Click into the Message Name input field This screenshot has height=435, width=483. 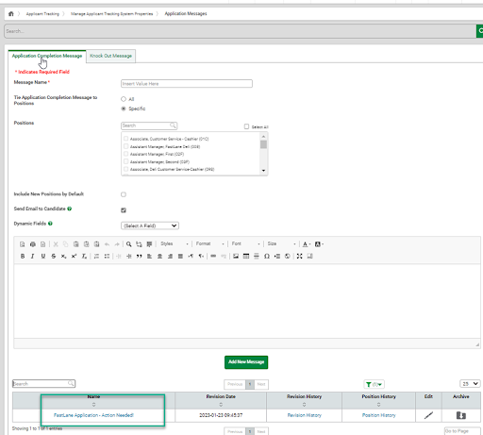pos(187,84)
